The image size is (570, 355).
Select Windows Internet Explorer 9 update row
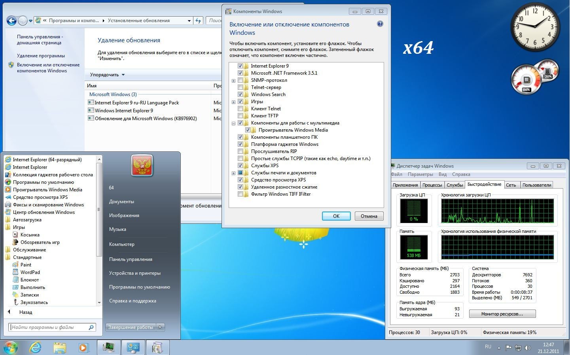[123, 111]
